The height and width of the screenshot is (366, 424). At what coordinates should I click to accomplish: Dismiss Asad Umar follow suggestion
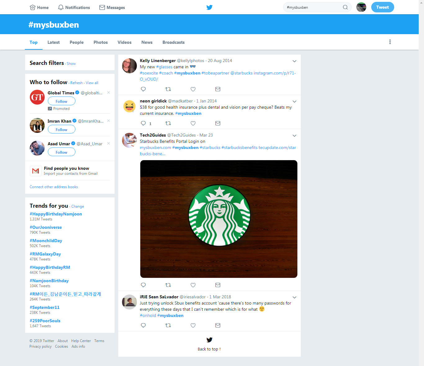(x=109, y=143)
